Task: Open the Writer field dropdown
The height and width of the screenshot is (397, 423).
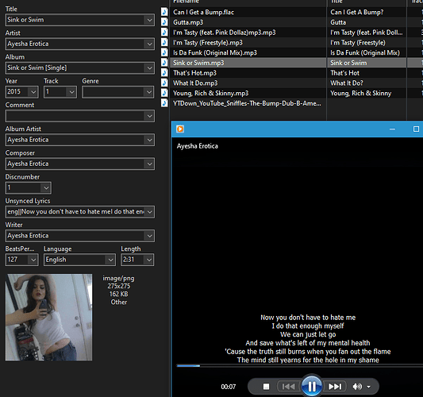Action: [x=149, y=236]
